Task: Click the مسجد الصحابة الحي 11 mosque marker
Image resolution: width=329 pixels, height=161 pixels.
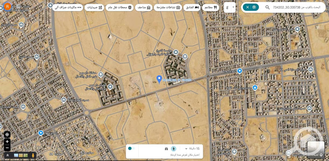Action: 311,69
